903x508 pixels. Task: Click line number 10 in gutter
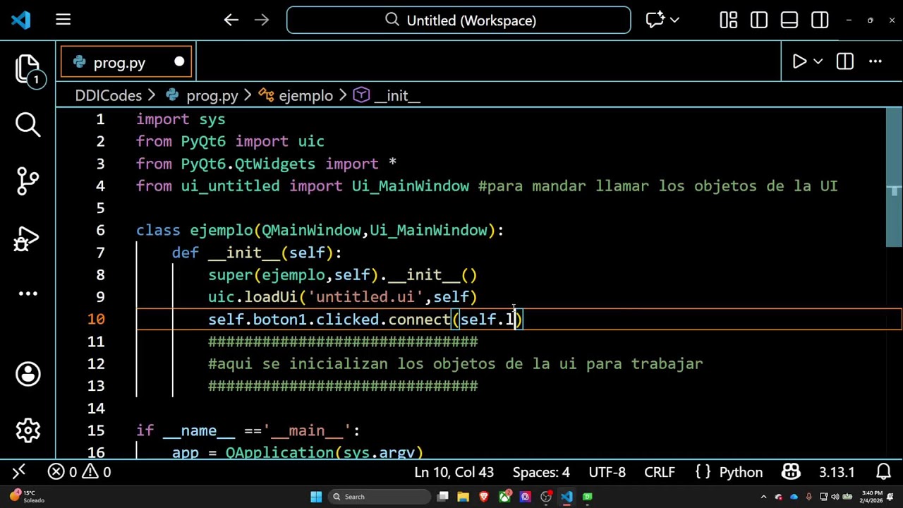click(97, 320)
